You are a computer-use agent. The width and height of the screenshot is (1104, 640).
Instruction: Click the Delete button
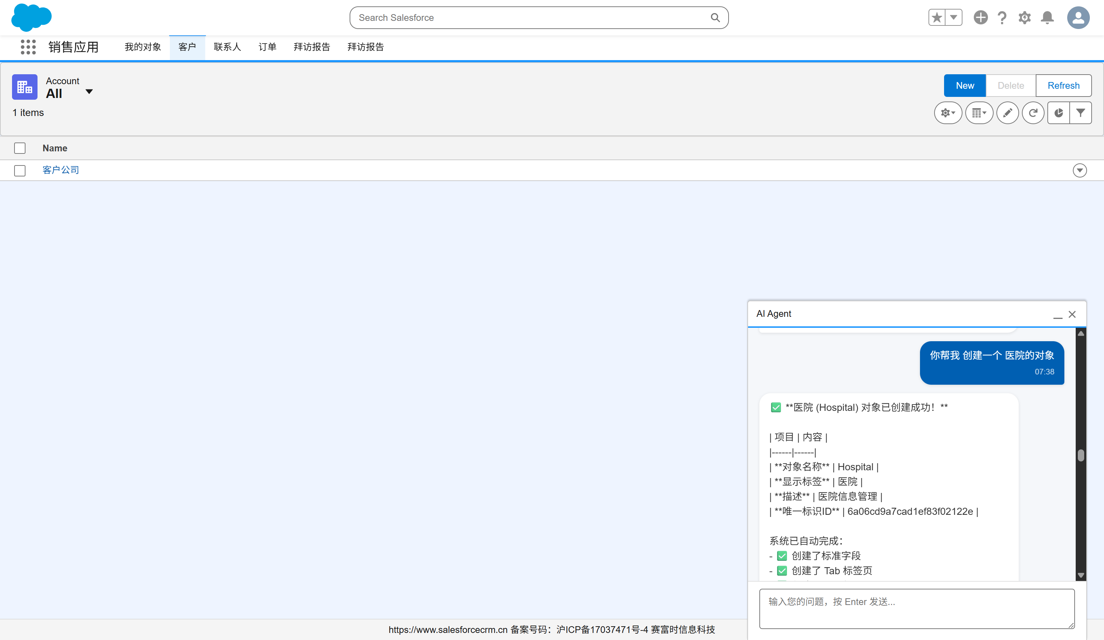click(x=1011, y=85)
